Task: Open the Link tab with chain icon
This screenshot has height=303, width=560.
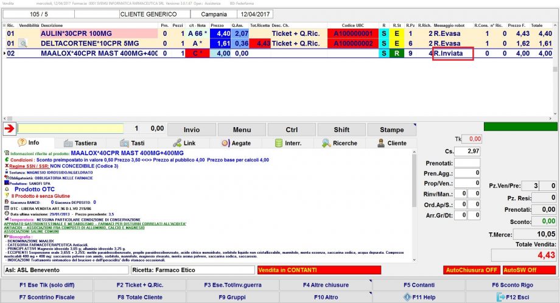Action: pyautogui.click(x=183, y=143)
